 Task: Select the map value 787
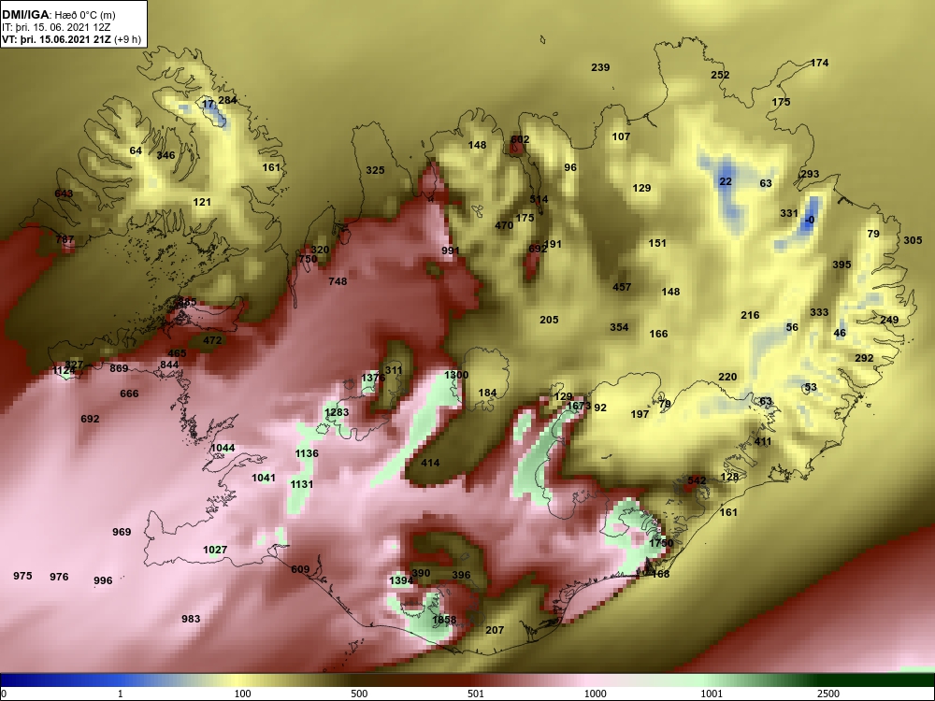(65, 239)
